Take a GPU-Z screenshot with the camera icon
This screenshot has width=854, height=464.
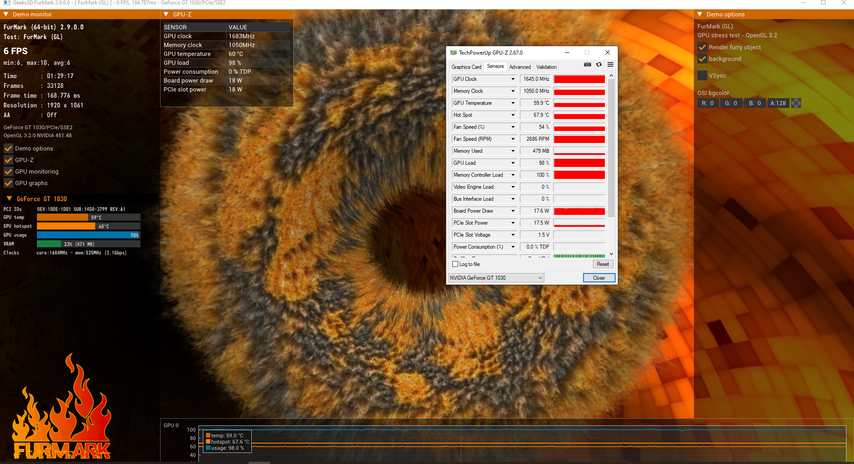point(588,65)
